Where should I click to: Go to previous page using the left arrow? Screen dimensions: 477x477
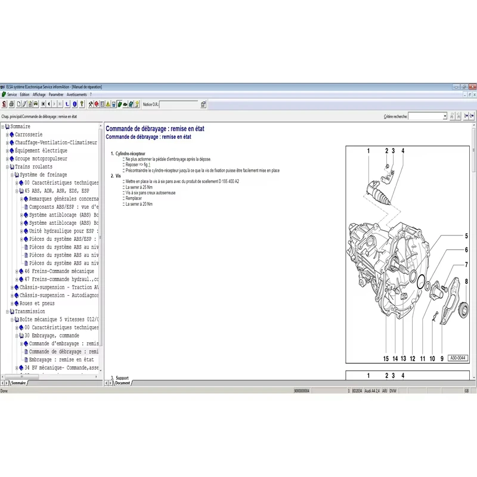point(49,104)
